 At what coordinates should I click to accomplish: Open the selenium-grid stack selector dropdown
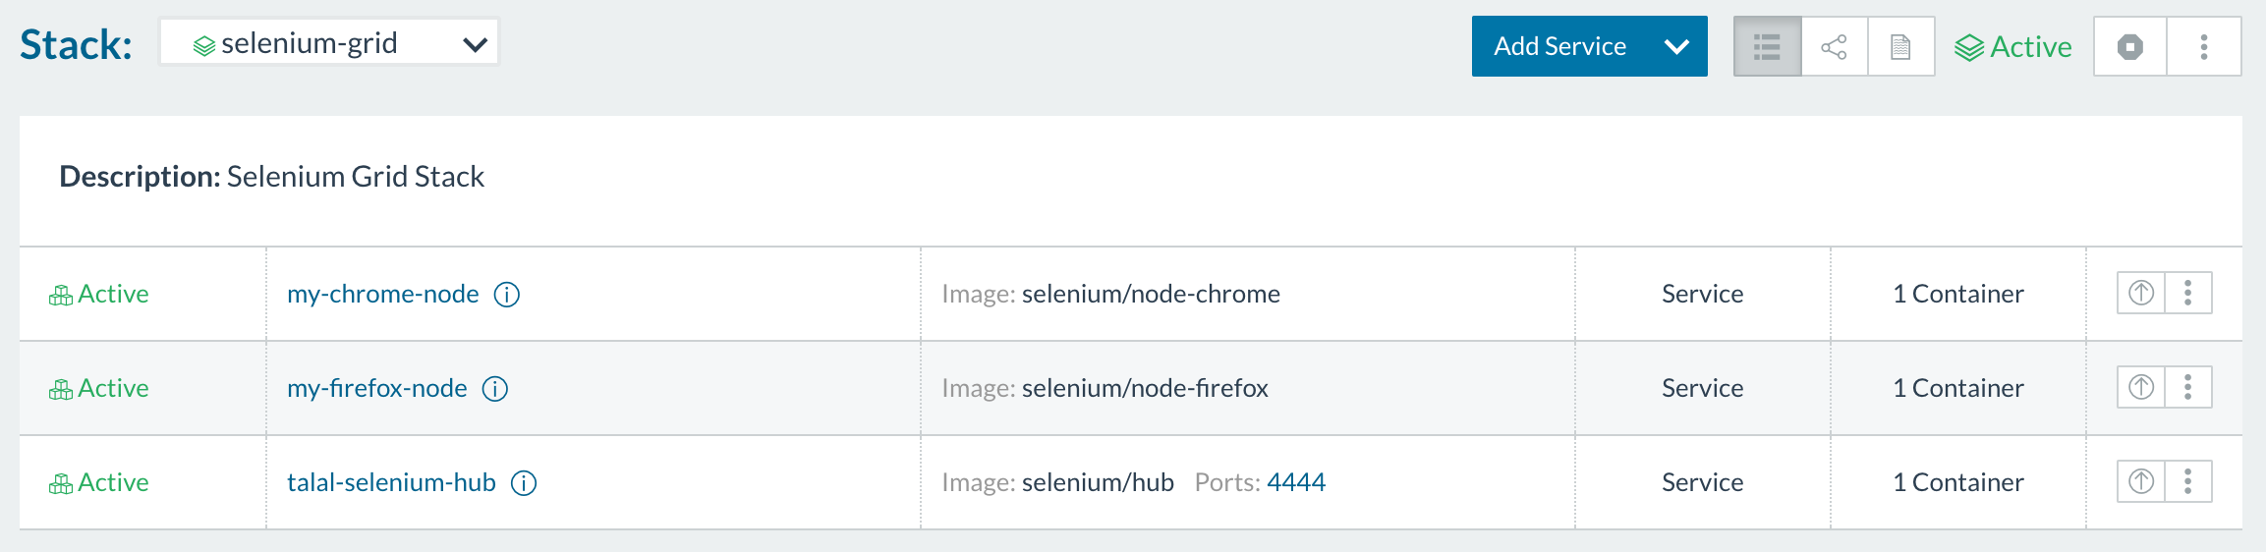[x=329, y=43]
